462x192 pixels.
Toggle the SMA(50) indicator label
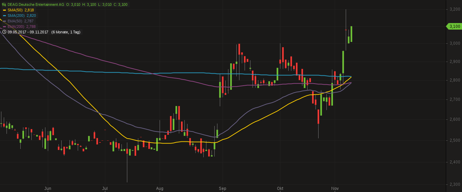(21, 10)
